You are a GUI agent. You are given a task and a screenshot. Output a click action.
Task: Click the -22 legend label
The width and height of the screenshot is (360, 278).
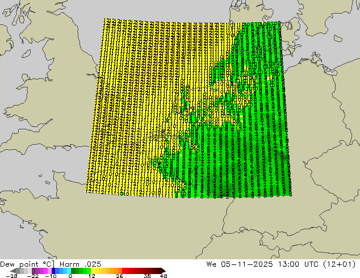(32, 276)
